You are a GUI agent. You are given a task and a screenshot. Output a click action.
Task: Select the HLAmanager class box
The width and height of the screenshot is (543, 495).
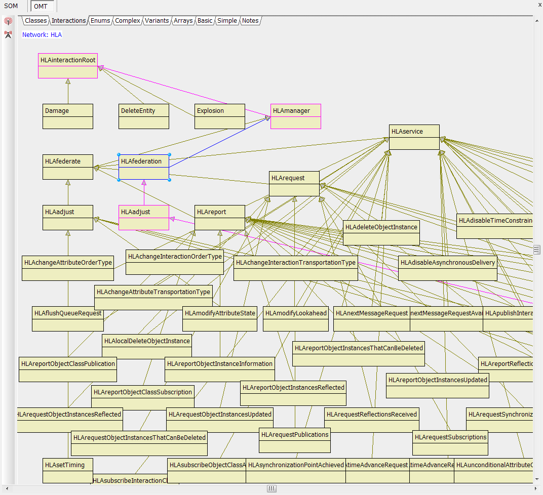click(295, 116)
